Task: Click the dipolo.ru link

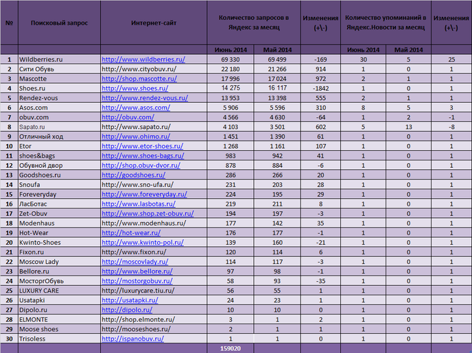Action: click(127, 309)
